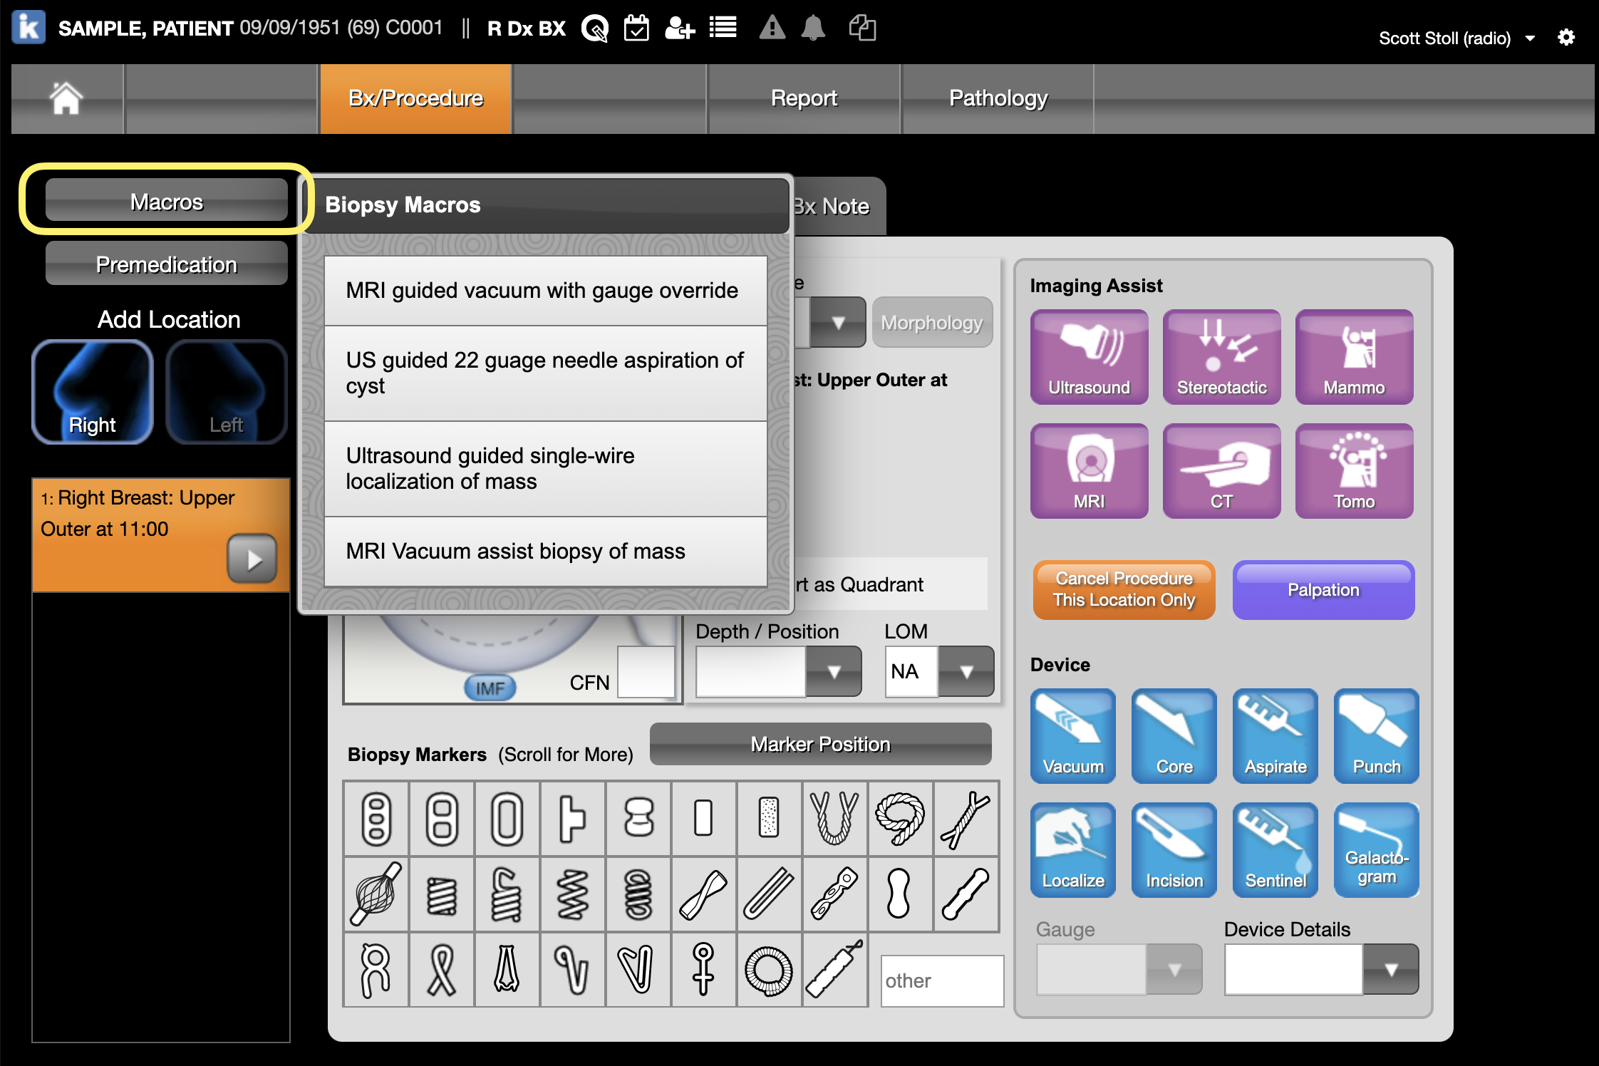
Task: Add a Right breast location
Action: point(93,392)
